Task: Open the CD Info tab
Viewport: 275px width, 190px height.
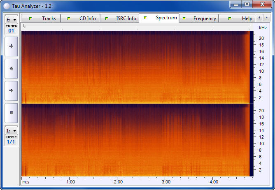Action: (83, 19)
